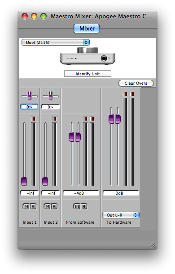
Task: Click the From Software left fader knob
Action: click(71, 137)
